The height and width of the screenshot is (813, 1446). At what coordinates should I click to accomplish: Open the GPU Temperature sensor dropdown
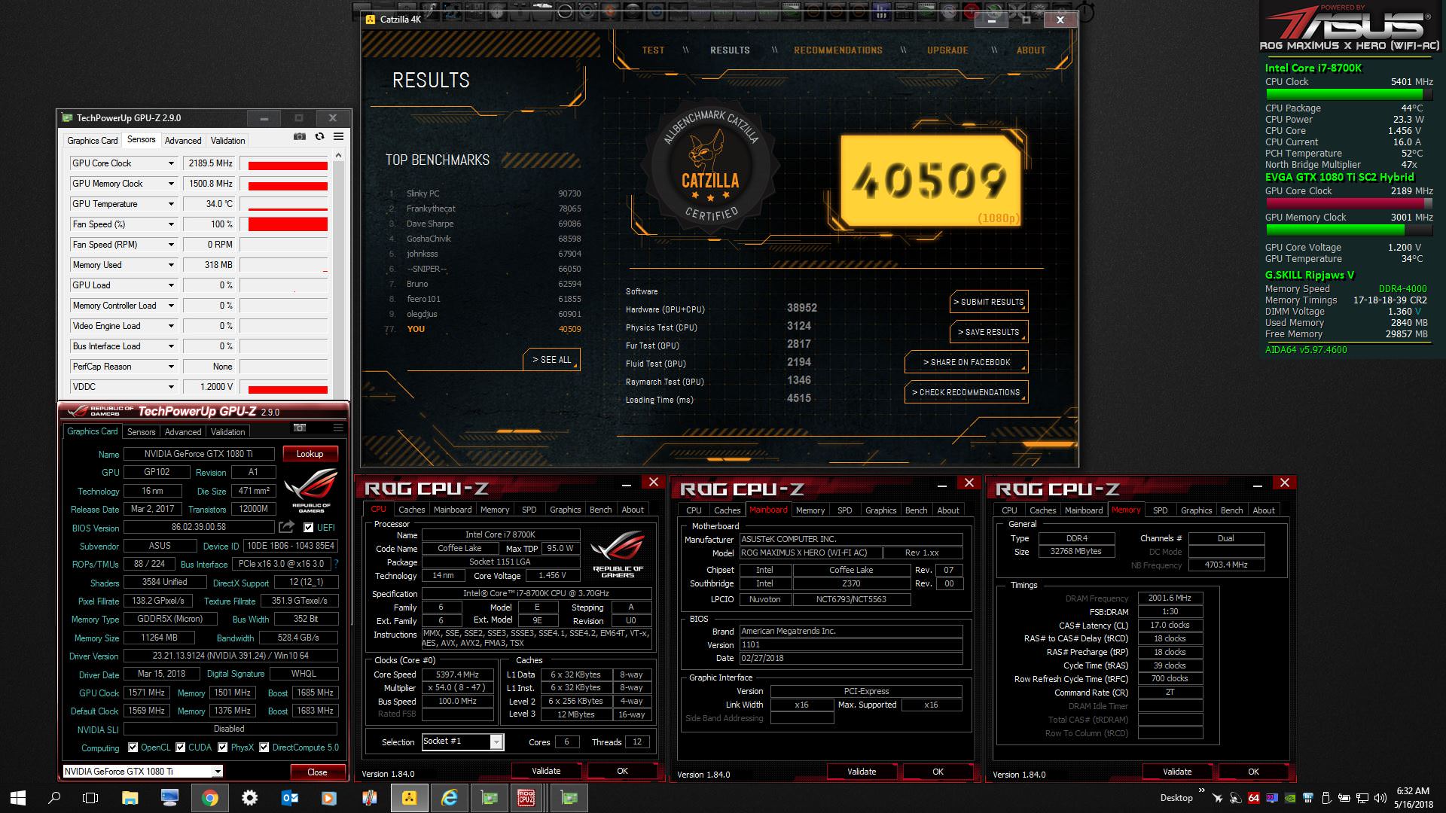(171, 204)
